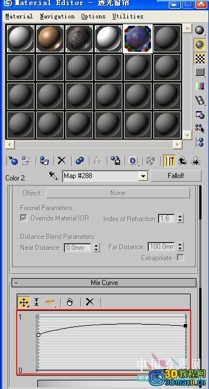Image resolution: width=209 pixels, height=389 pixels.
Task: Click the Make Unique icon
Action: pyautogui.click(x=97, y=161)
